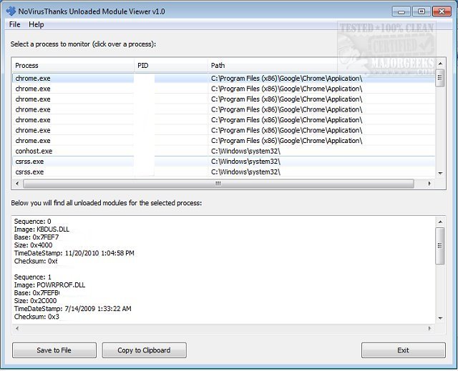Click the PID column header
The height and width of the screenshot is (371, 458).
170,66
